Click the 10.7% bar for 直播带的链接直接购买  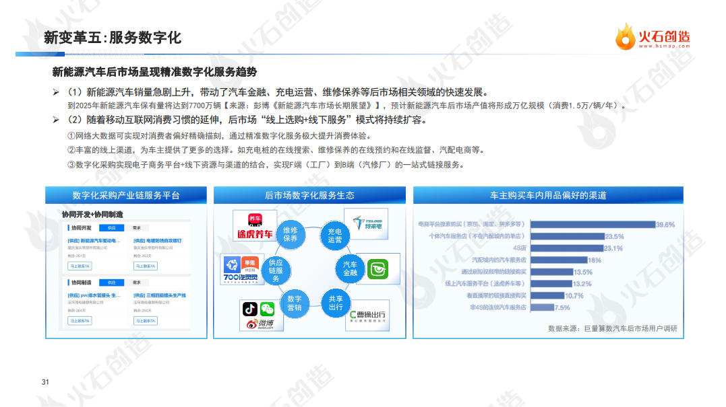pos(547,296)
